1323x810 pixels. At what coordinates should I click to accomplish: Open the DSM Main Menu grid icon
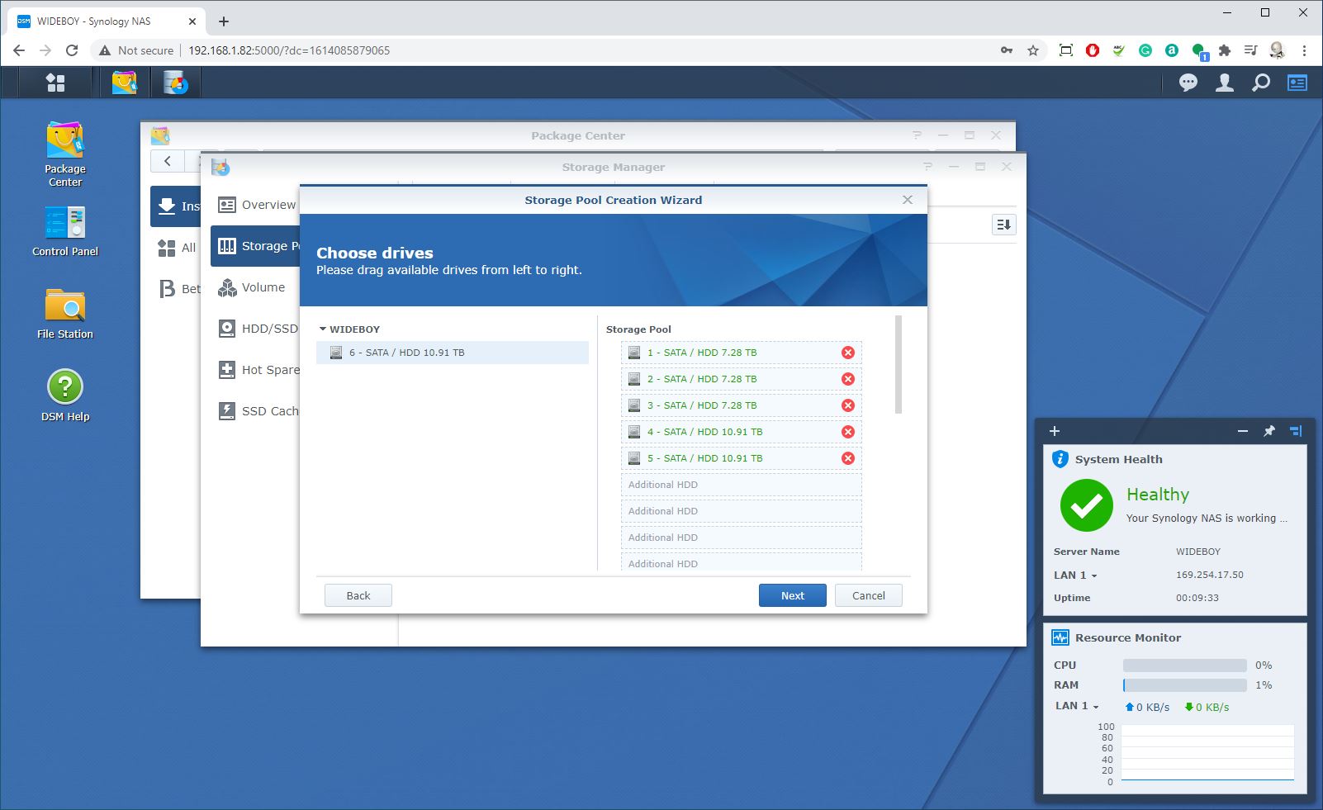click(55, 83)
